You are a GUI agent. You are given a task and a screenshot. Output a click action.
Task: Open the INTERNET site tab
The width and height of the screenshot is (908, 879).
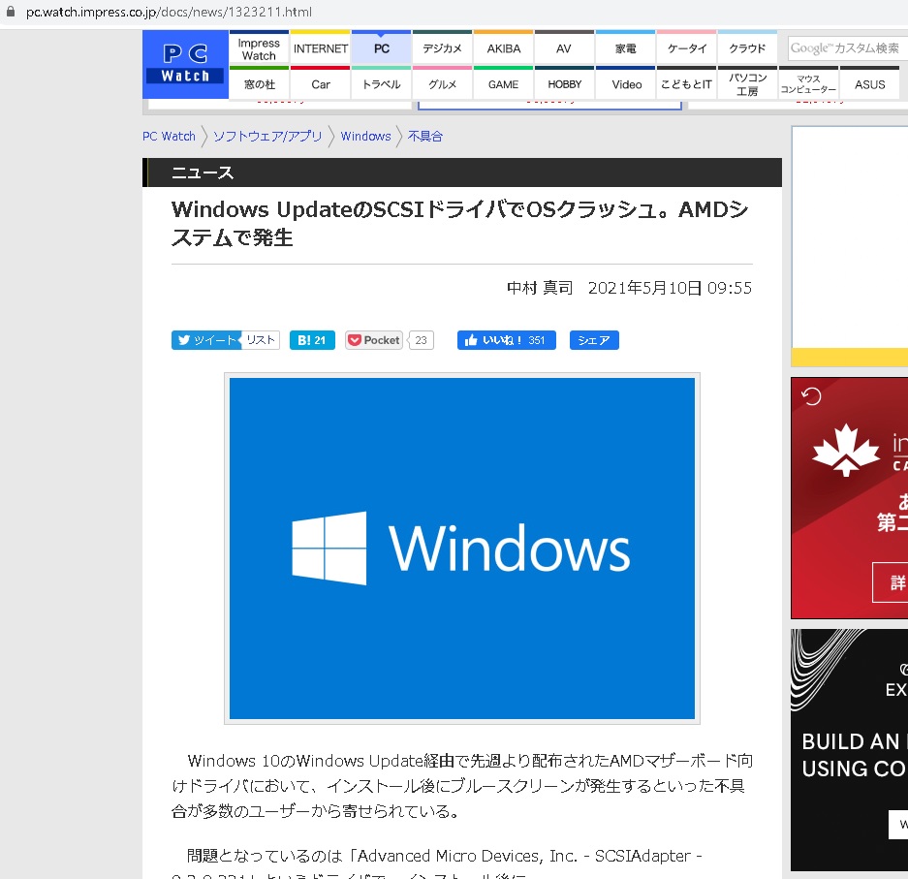click(320, 48)
